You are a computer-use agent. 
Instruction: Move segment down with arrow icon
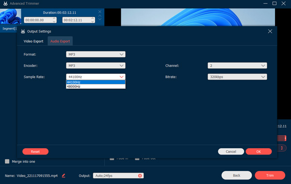(99, 19)
